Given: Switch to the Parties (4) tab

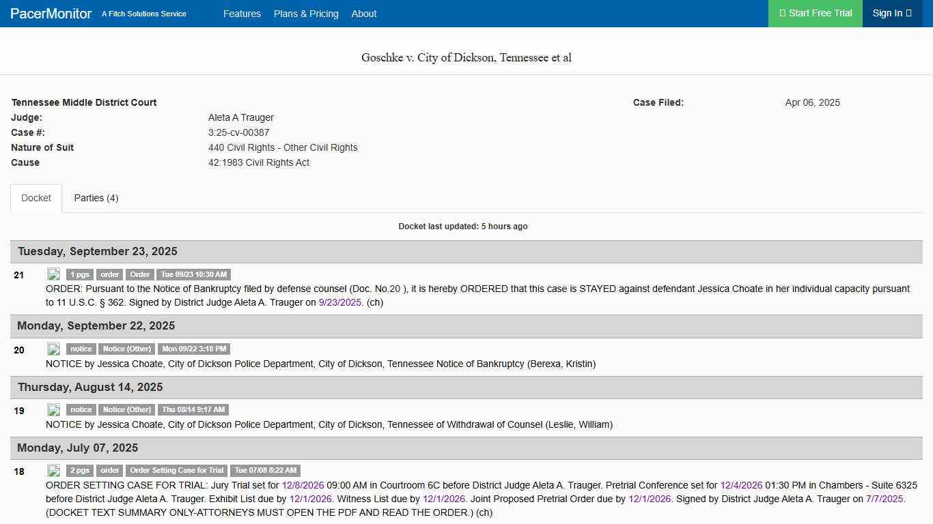Looking at the screenshot, I should (96, 198).
